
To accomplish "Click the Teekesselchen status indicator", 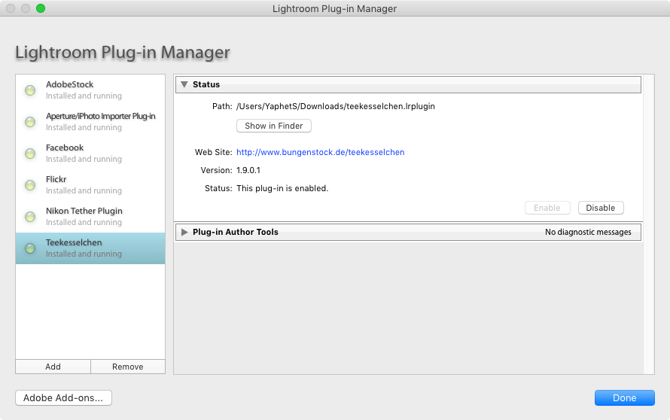I will pyautogui.click(x=30, y=248).
